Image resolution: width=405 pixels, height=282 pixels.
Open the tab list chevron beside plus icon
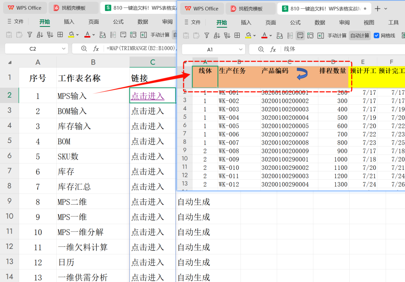click(x=386, y=9)
